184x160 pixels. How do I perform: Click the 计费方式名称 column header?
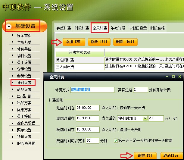[80, 52]
